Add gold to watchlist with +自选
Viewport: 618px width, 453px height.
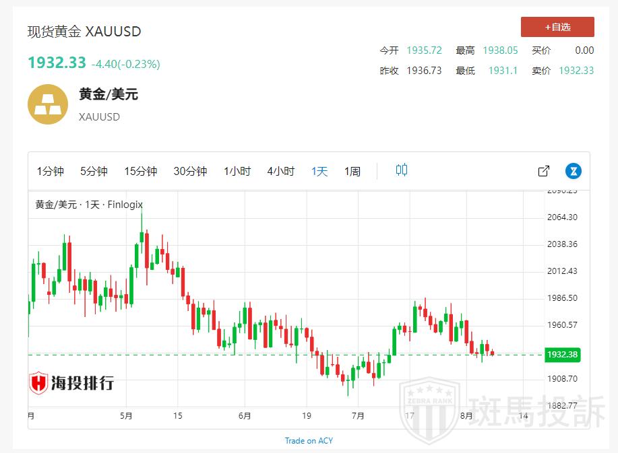click(557, 27)
